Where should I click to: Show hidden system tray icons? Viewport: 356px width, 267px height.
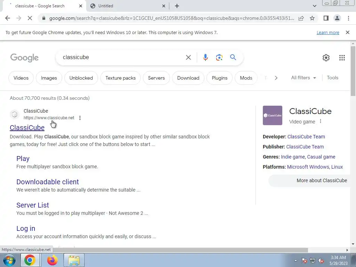pos(296,260)
